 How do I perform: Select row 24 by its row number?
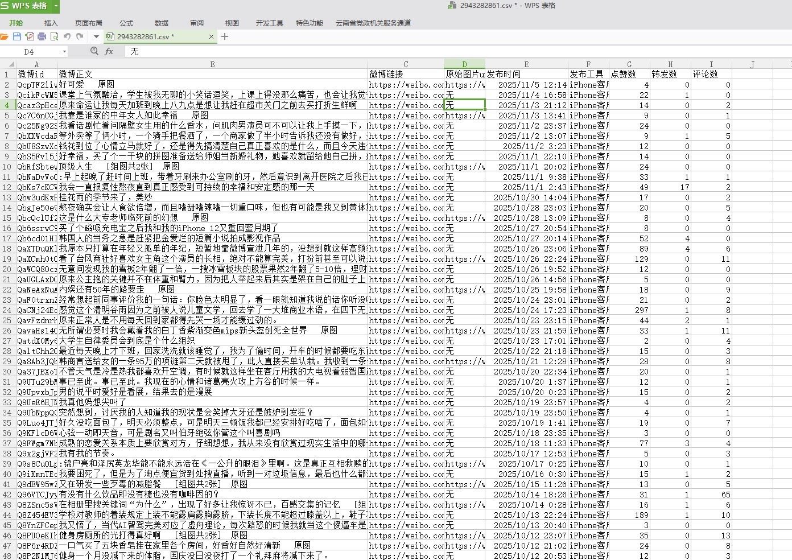[x=8, y=310]
